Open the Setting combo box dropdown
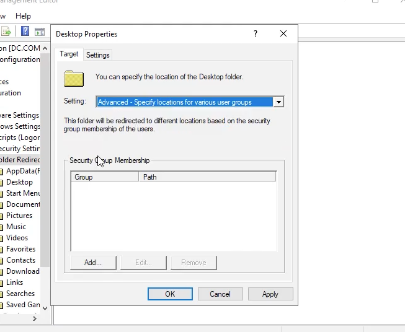This screenshot has width=405, height=332. pos(278,102)
